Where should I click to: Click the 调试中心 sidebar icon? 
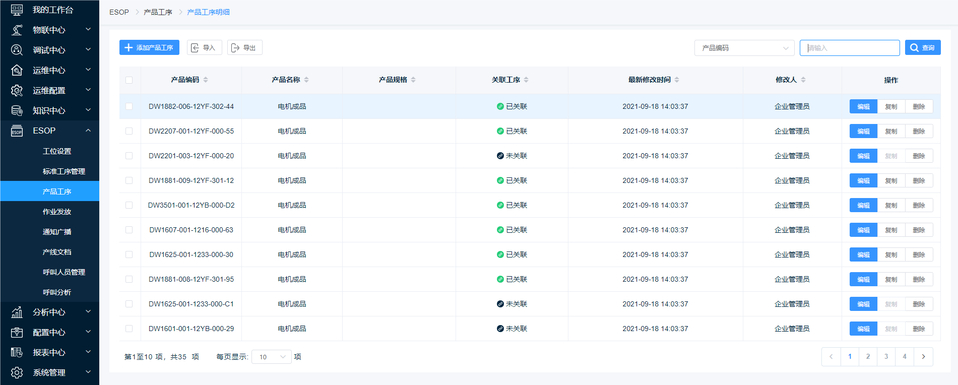(17, 50)
